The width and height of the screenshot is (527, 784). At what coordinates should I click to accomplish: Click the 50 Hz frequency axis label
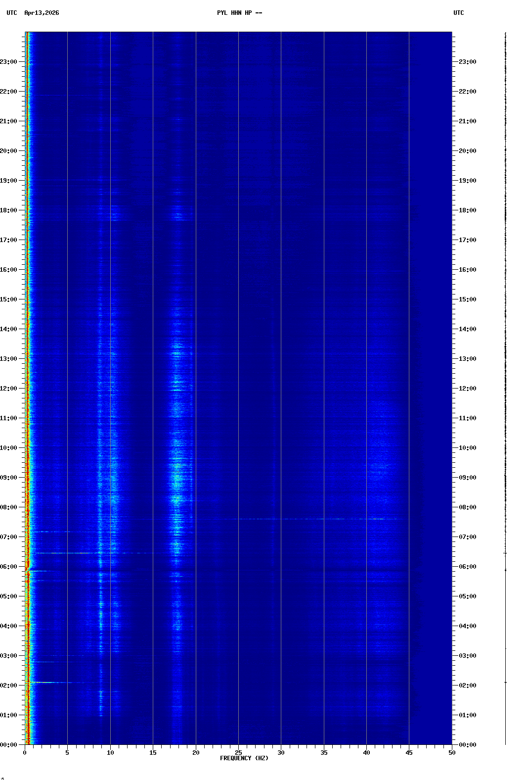pos(452,753)
